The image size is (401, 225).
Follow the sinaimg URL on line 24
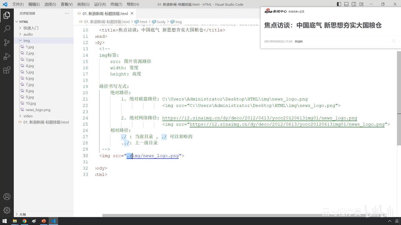click(x=260, y=118)
